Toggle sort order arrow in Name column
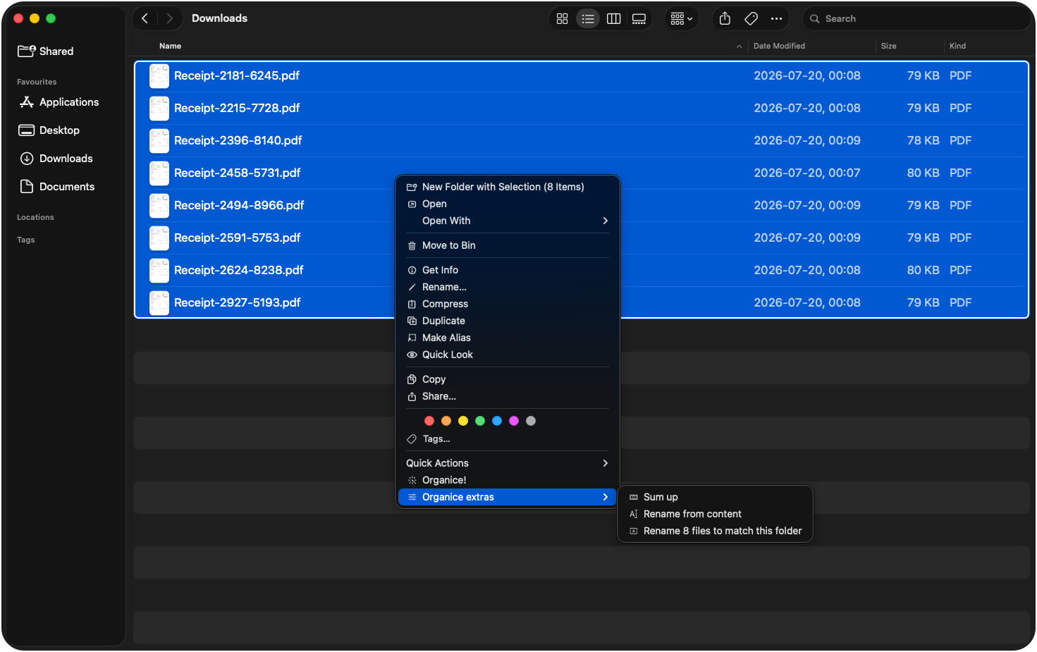1037x652 pixels. click(739, 47)
